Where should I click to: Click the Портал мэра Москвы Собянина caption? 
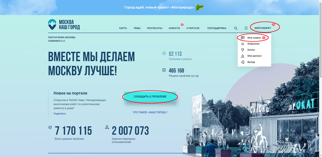pos(62,39)
